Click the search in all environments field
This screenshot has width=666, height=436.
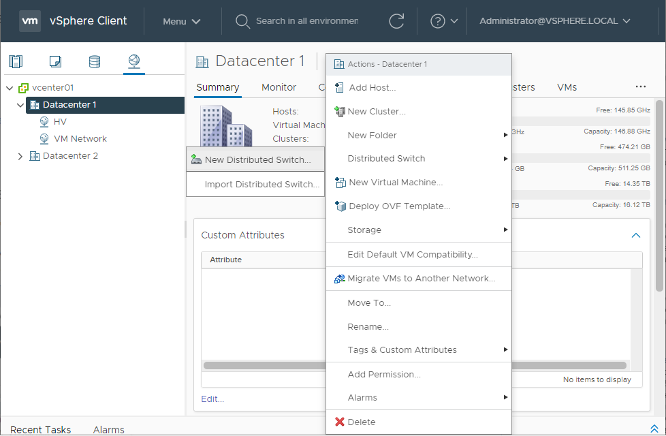[307, 21]
